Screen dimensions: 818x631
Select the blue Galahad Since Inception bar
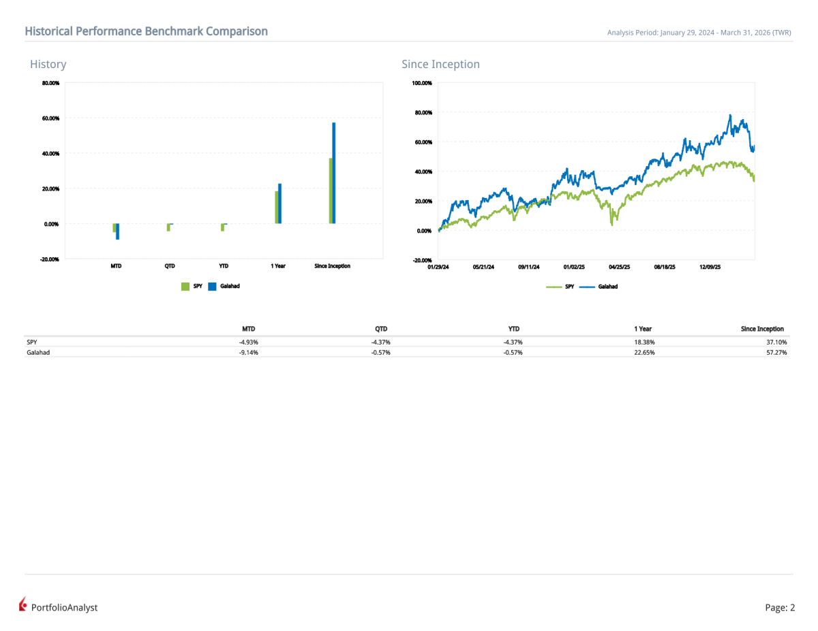coord(334,173)
